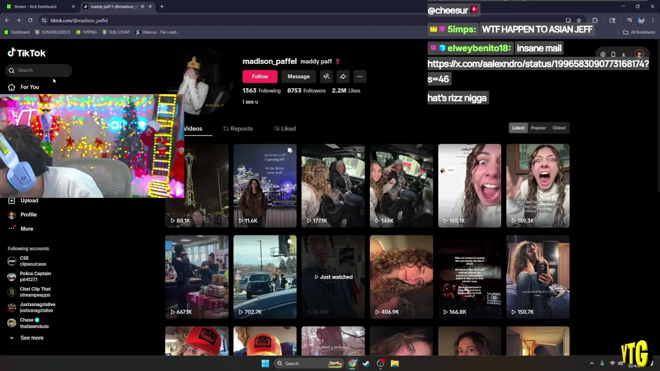
Task: Open a new browser tab
Action: coord(161,7)
